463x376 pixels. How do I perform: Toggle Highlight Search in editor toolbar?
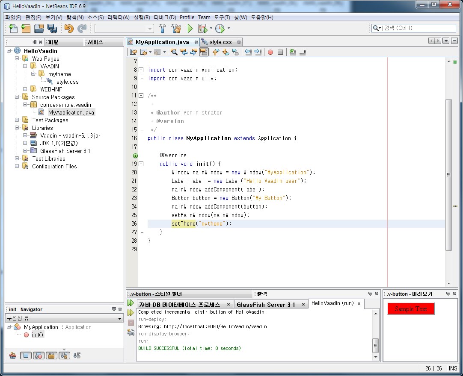204,52
